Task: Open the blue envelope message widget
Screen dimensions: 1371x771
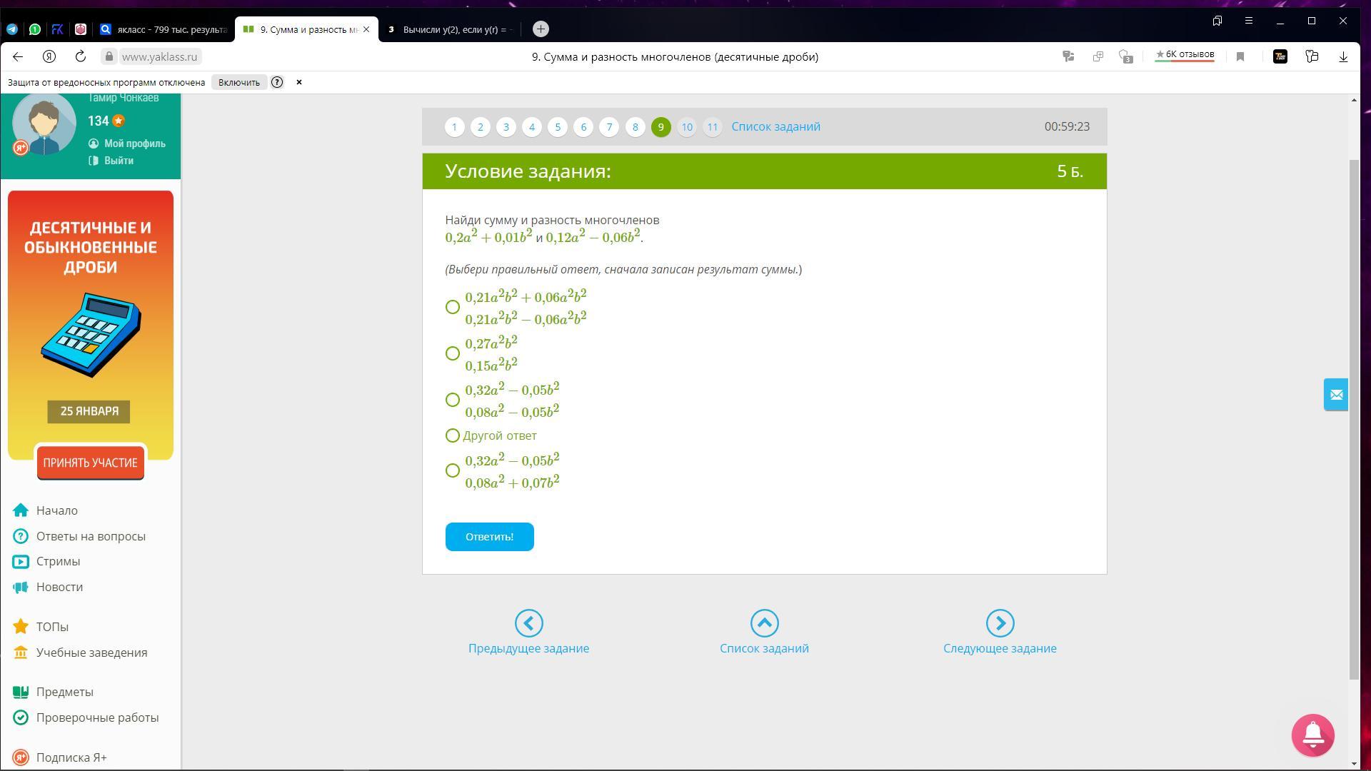Action: tap(1335, 395)
